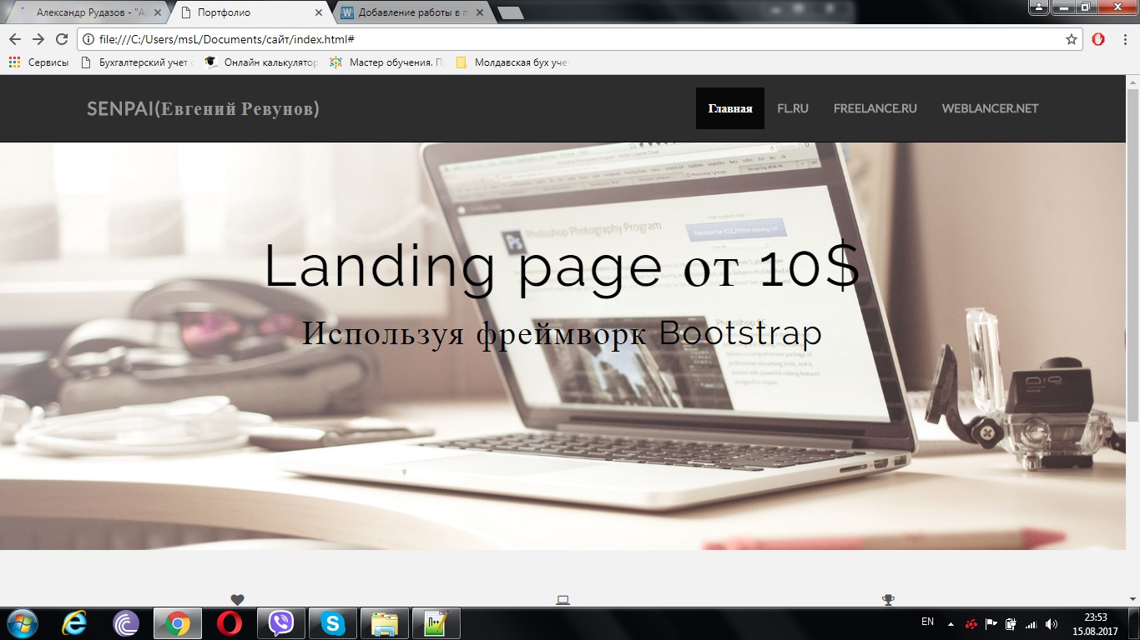Open the Мастер обучения bookmark
Screen dimensions: 1140x640
tap(386, 62)
